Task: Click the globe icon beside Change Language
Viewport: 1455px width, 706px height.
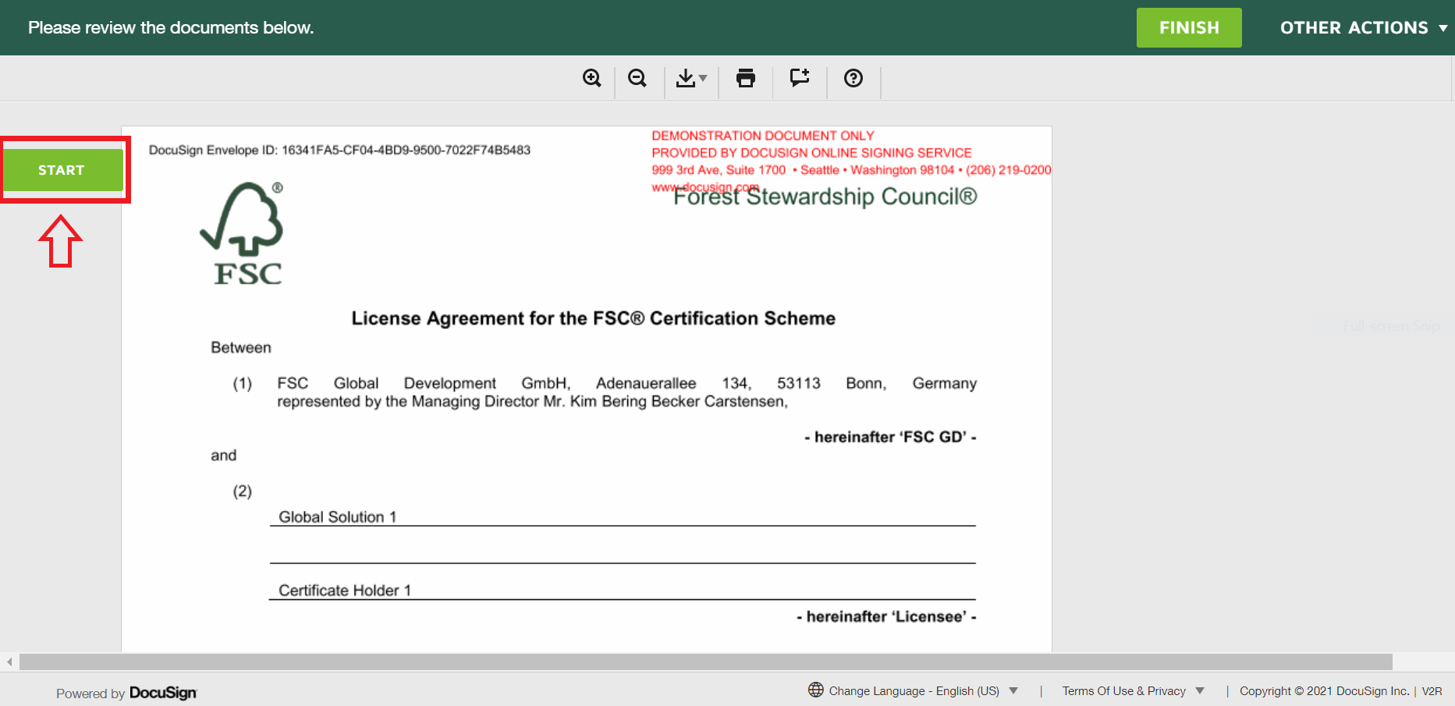Action: tap(816, 690)
